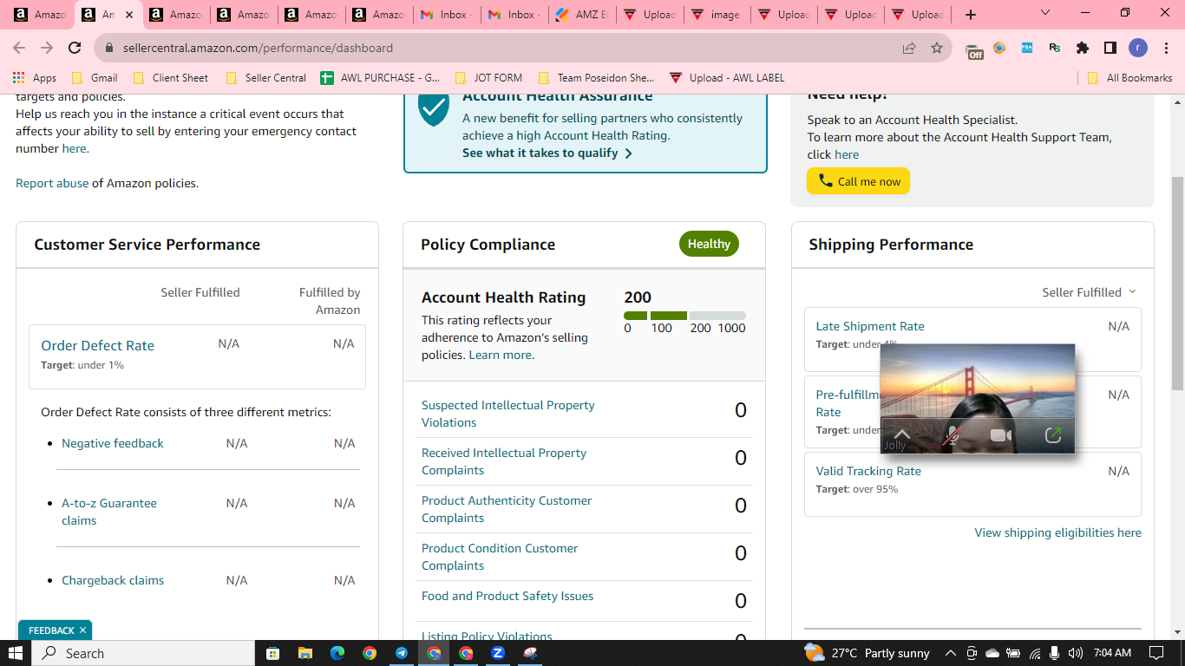Viewport: 1185px width, 666px height.
Task: Close the FEEDBACK tab widget
Action: pyautogui.click(x=82, y=630)
